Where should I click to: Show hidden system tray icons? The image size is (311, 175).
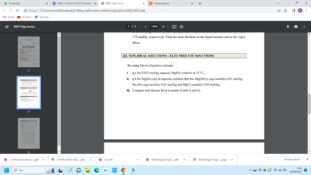[250, 170]
